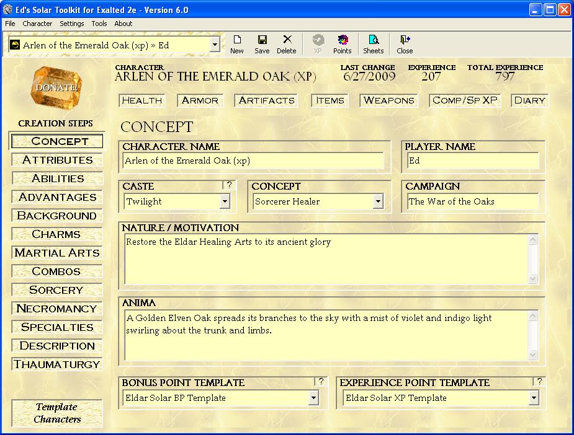Click the Anima text box scrollbar
Viewport: 574px width, 435px height.
tap(532, 335)
